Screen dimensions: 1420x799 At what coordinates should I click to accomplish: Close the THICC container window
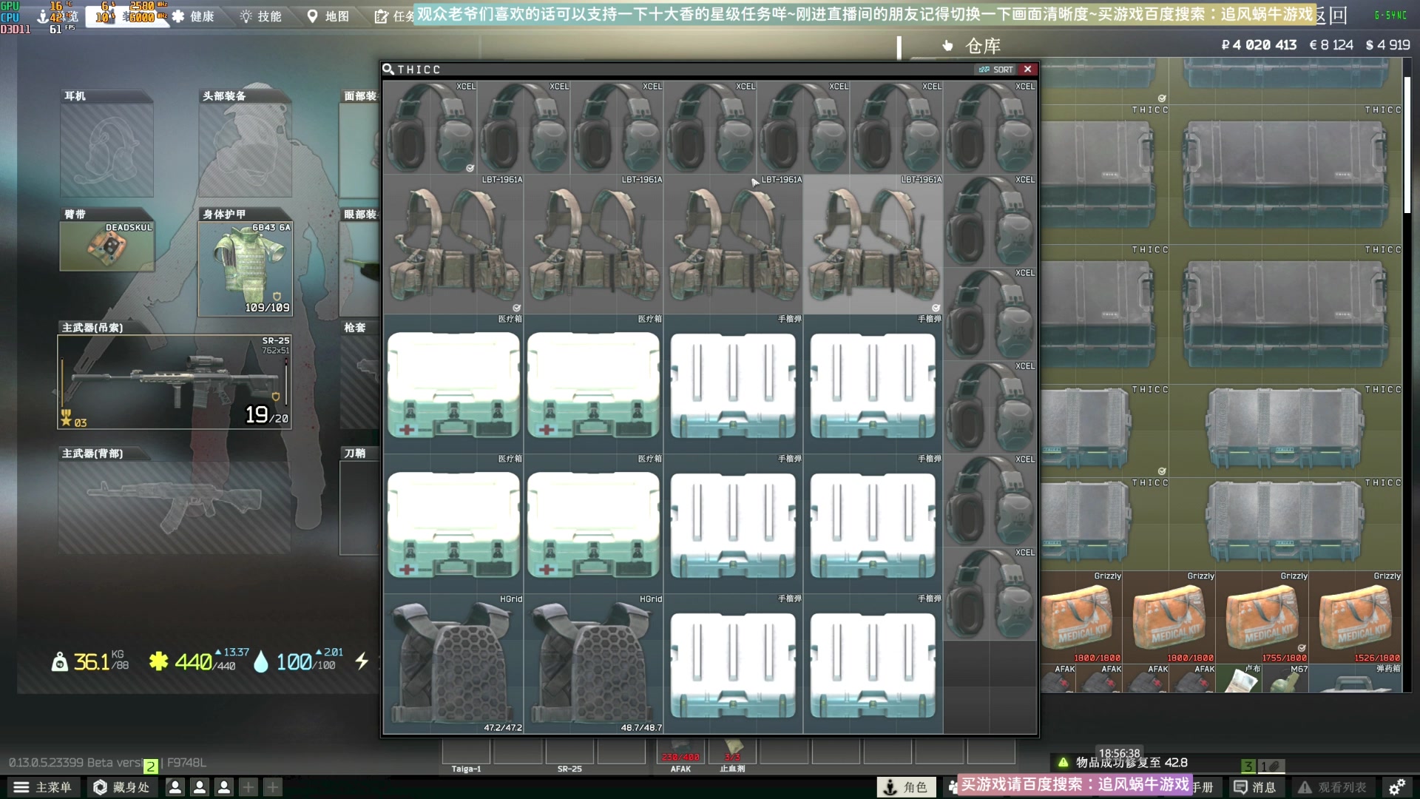point(1027,70)
